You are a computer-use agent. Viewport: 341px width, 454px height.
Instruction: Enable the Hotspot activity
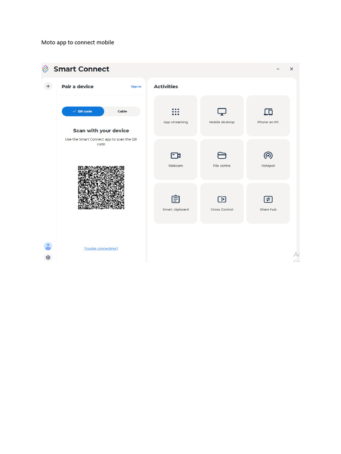tap(268, 159)
